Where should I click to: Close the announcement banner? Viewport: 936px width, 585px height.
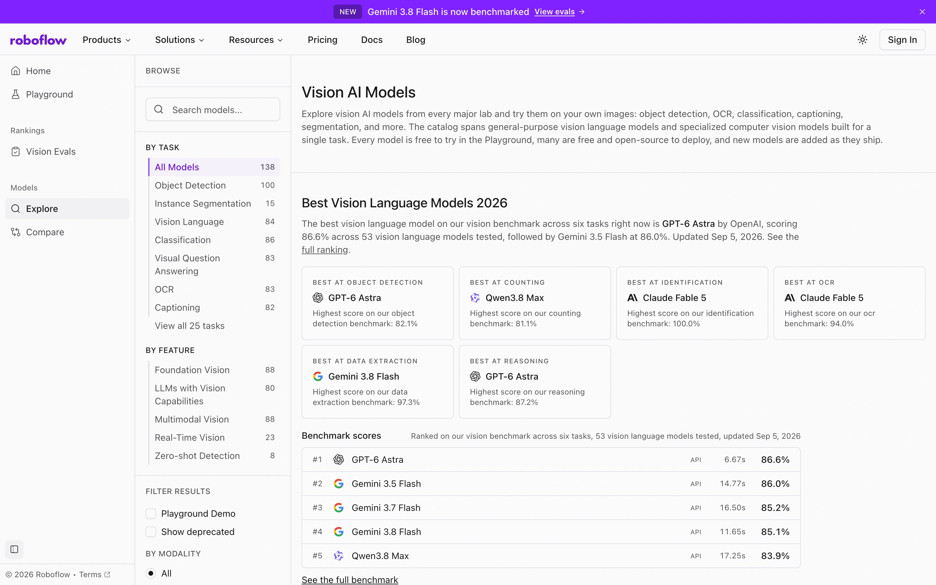point(922,12)
